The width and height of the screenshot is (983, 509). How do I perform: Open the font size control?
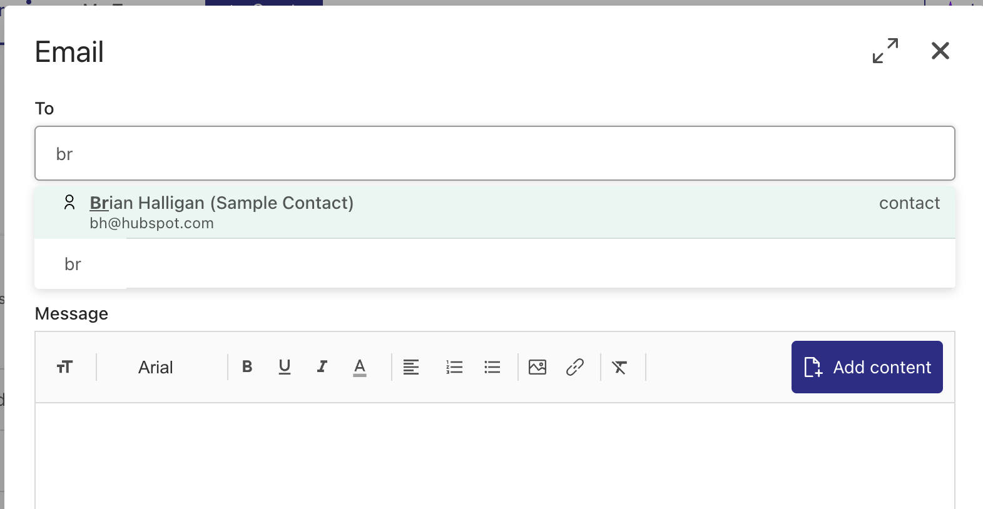click(64, 367)
